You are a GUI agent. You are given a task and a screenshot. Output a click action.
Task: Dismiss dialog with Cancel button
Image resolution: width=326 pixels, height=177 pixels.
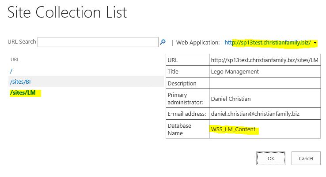(306, 159)
